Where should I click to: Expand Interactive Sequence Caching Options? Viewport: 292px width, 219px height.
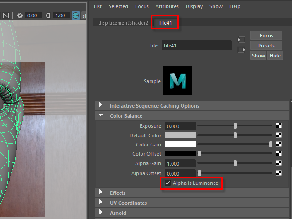[101, 106]
